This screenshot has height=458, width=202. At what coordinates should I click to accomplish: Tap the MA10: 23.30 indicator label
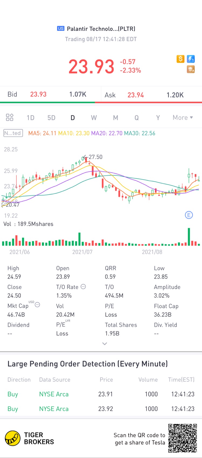74,133
